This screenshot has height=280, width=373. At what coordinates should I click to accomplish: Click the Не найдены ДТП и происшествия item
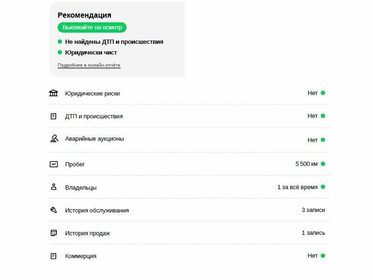point(111,41)
